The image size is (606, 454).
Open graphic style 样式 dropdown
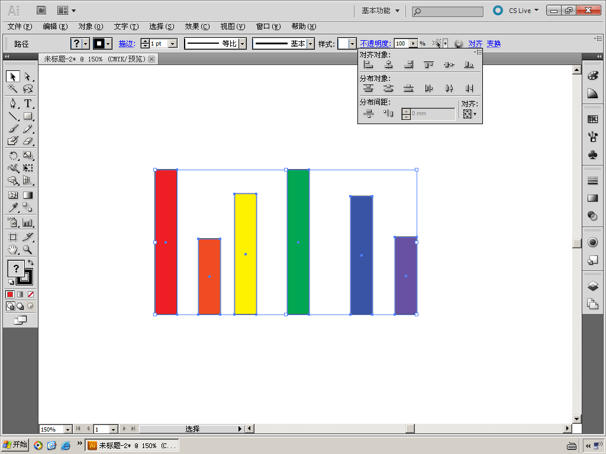(352, 44)
